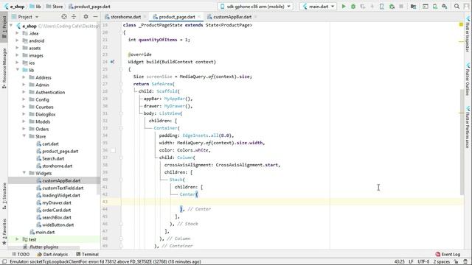Open the Terminal tool window
Viewport: 472px width, 265px height.
[87, 254]
